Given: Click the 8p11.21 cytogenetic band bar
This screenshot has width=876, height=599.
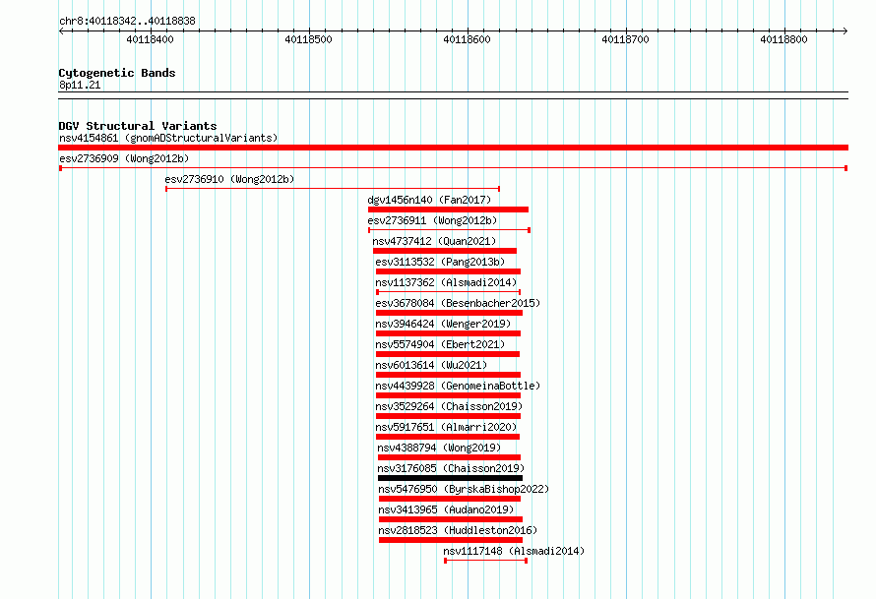Looking at the screenshot, I should [x=453, y=95].
